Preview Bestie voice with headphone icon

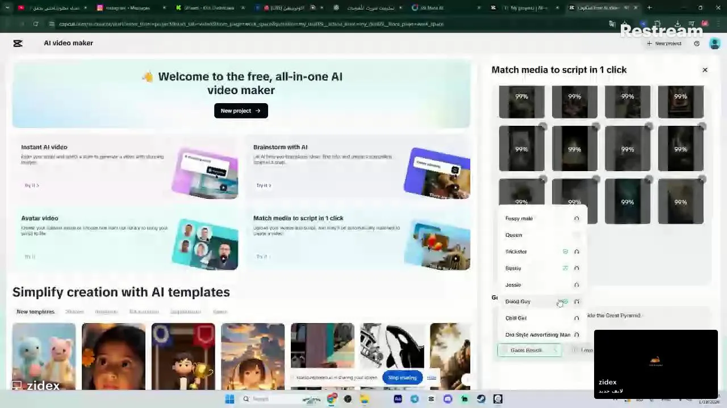[576, 268]
